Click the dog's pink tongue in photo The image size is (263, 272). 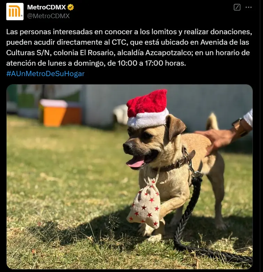point(136,162)
